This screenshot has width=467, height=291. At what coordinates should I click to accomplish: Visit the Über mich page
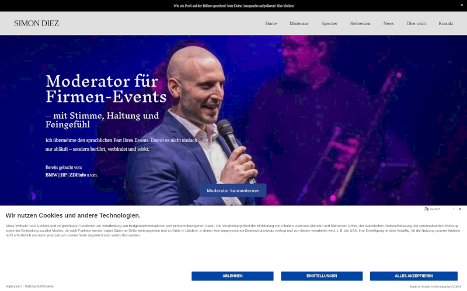[x=416, y=23]
